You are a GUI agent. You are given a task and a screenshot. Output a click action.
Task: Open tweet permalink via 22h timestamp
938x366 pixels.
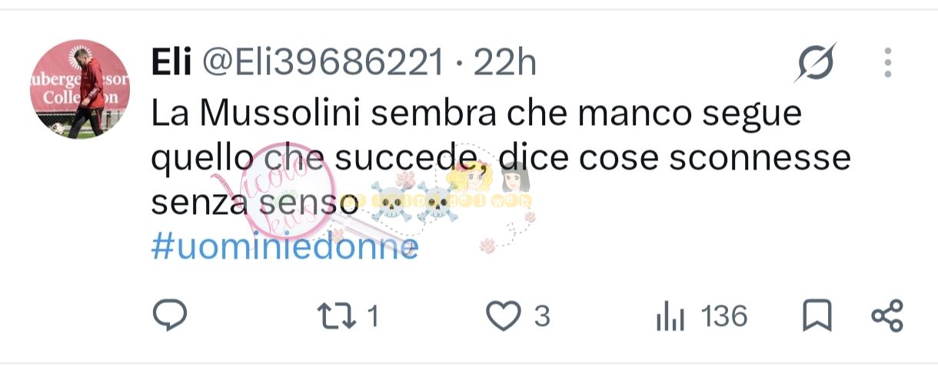coord(504,62)
